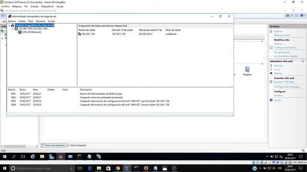Open the Clúster menu in NLB manager
This screenshot has height=172, width=307.
(x=22, y=21)
